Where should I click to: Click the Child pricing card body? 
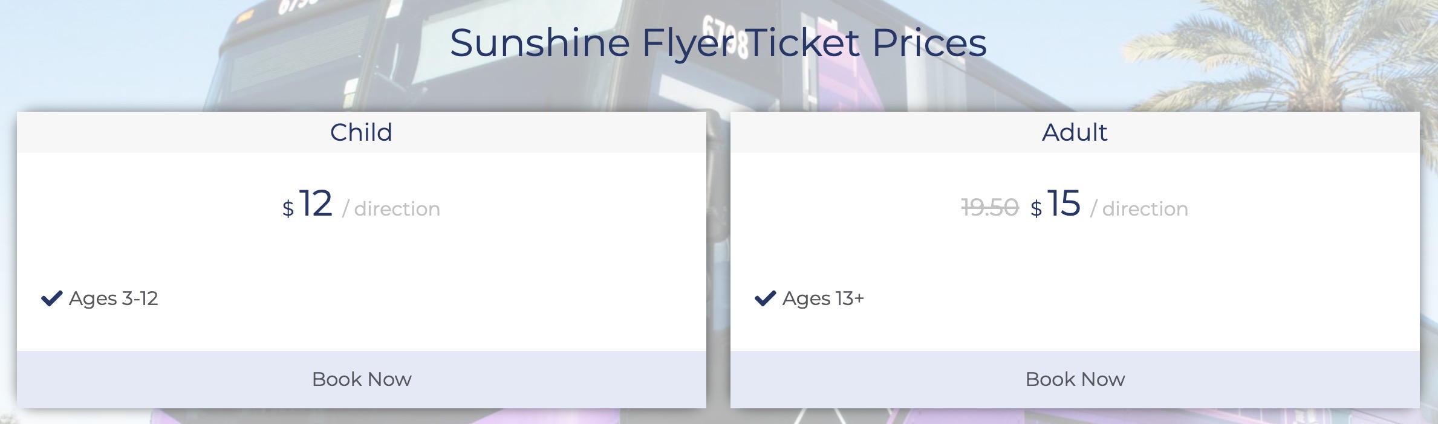[362, 252]
